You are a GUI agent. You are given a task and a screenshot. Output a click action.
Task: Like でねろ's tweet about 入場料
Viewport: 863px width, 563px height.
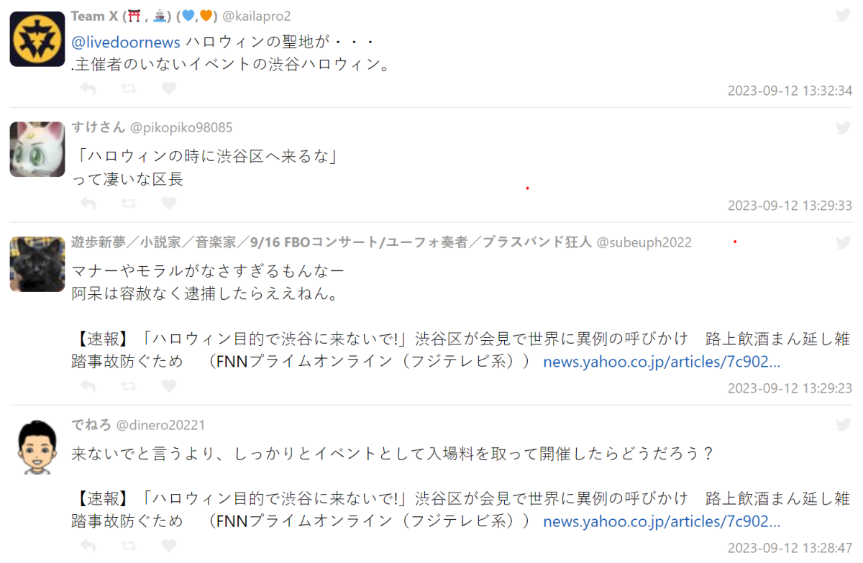pyautogui.click(x=168, y=546)
